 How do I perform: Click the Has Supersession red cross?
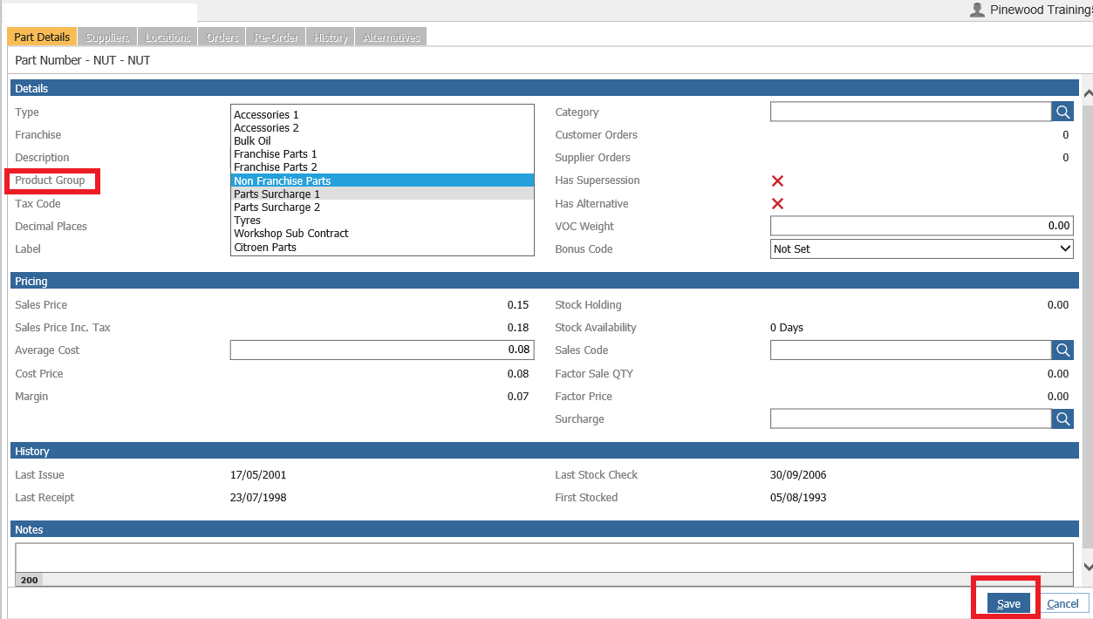(x=778, y=180)
